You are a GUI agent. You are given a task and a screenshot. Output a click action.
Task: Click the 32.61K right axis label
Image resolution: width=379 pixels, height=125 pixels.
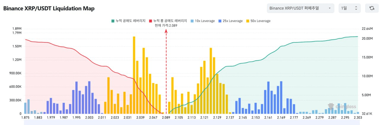(x=367, y=114)
